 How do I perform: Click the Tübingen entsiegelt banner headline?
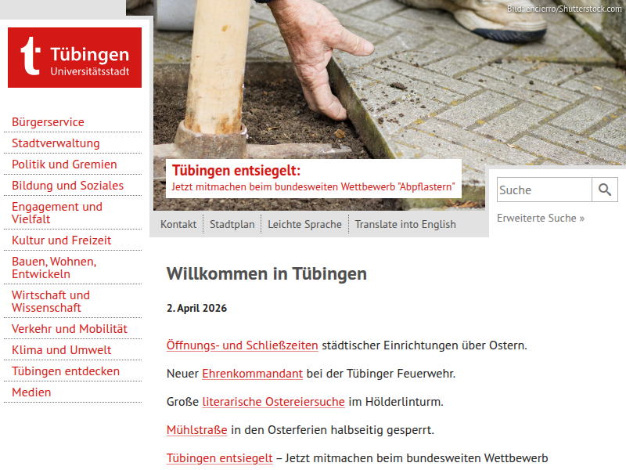coord(236,171)
